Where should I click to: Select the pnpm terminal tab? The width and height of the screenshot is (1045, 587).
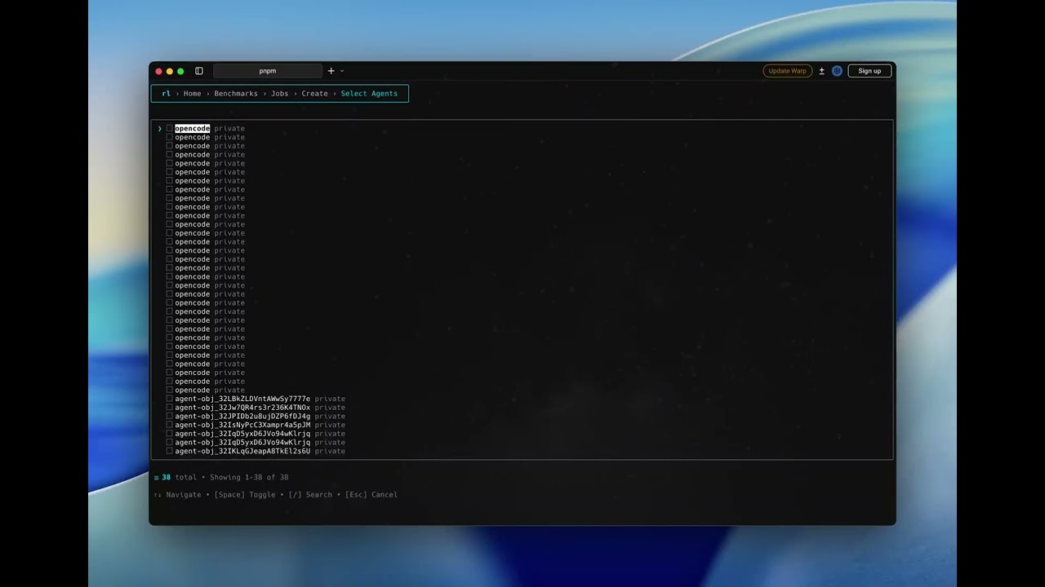tap(268, 71)
